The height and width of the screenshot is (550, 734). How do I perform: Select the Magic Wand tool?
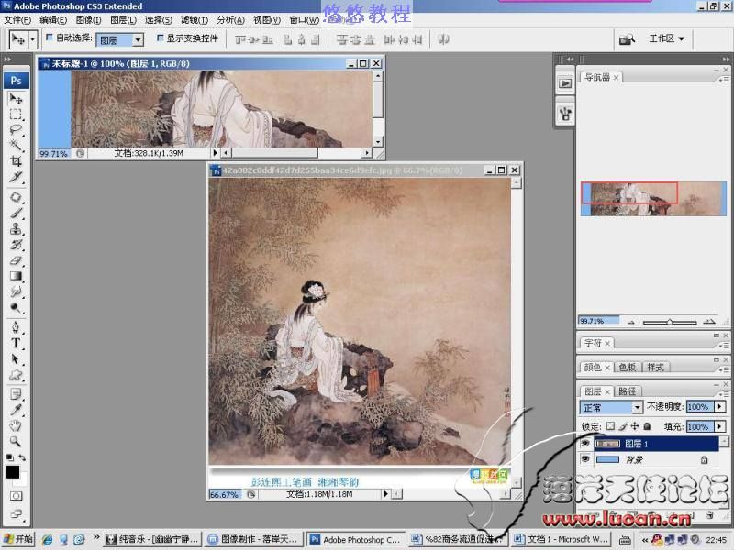click(16, 145)
